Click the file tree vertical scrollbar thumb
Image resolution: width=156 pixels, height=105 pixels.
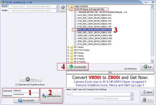[x=152, y=31]
